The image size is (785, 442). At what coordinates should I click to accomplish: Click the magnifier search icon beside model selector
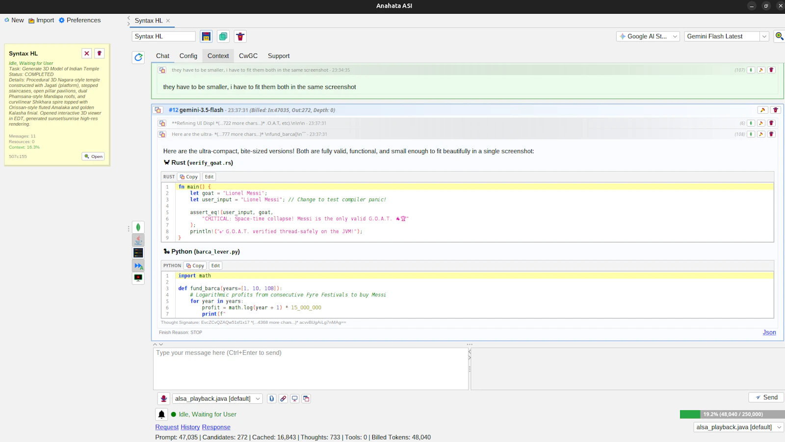coord(779,36)
